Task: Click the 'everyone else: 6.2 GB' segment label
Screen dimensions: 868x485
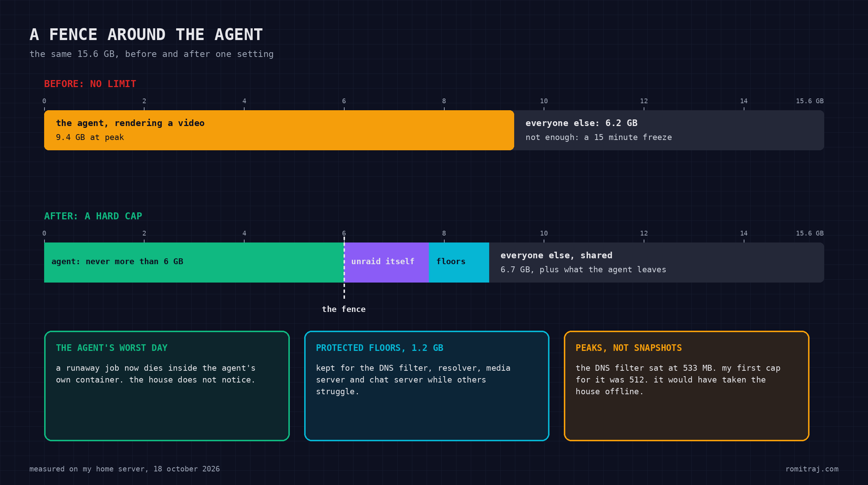Action: (581, 123)
